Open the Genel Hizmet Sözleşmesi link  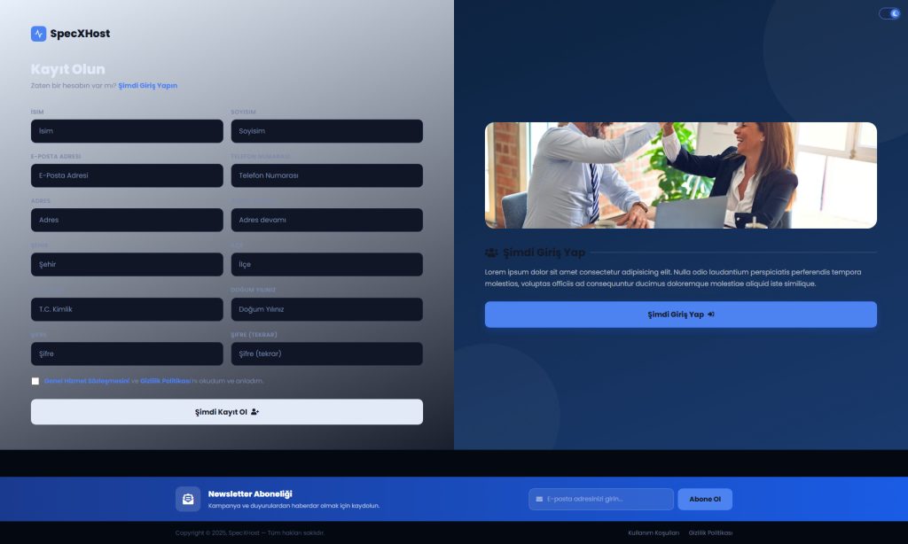pyautogui.click(x=87, y=381)
